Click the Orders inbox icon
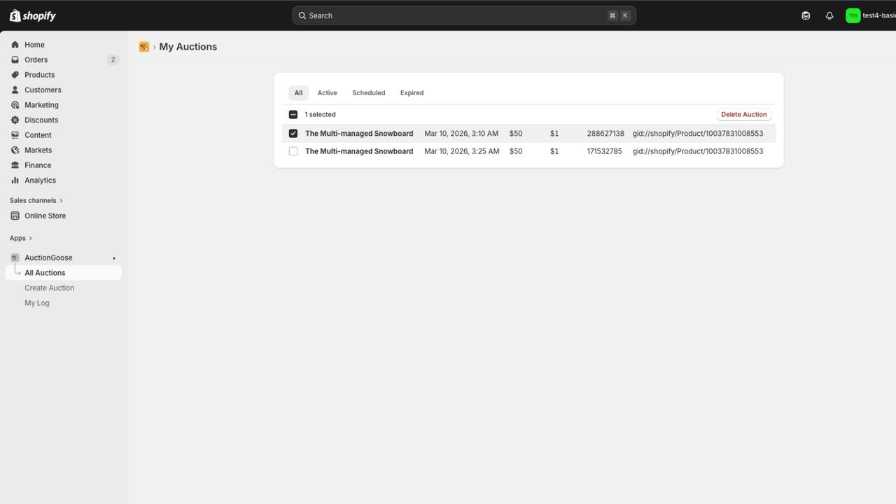Screen dimensions: 896x504 [x=15, y=59]
